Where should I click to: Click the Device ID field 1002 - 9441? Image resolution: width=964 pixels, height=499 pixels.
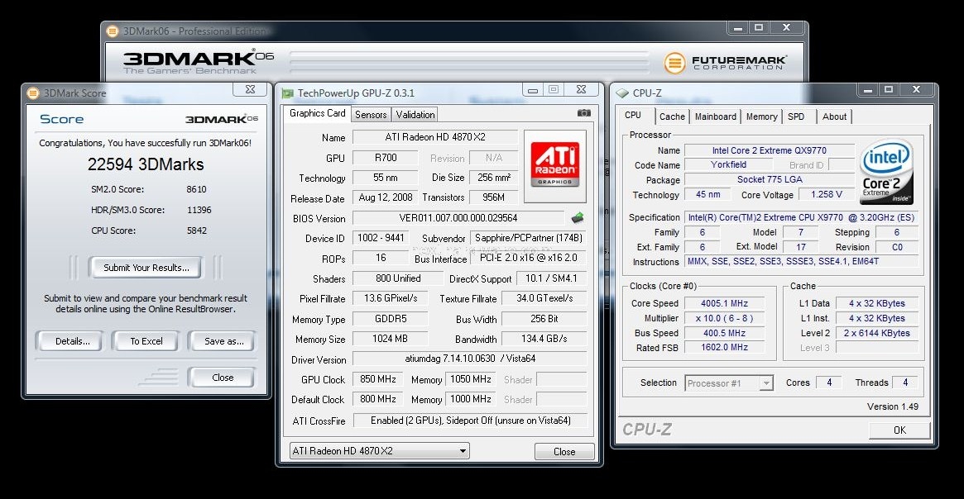click(381, 238)
